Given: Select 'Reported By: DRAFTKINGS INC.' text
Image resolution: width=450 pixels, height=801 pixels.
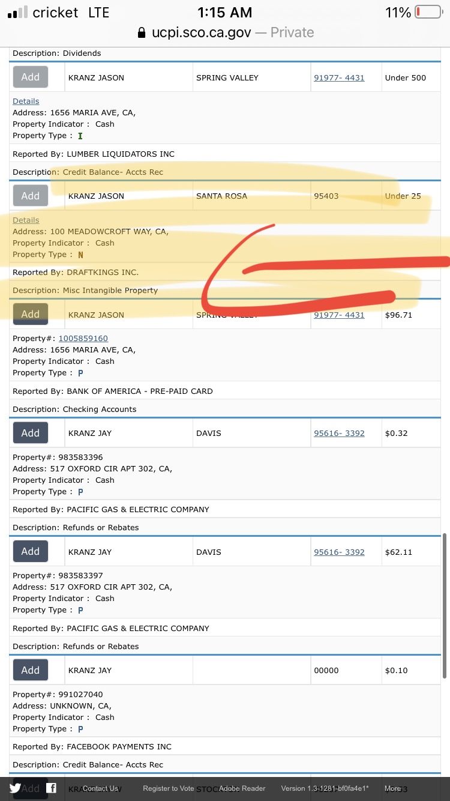Looking at the screenshot, I should (76, 272).
